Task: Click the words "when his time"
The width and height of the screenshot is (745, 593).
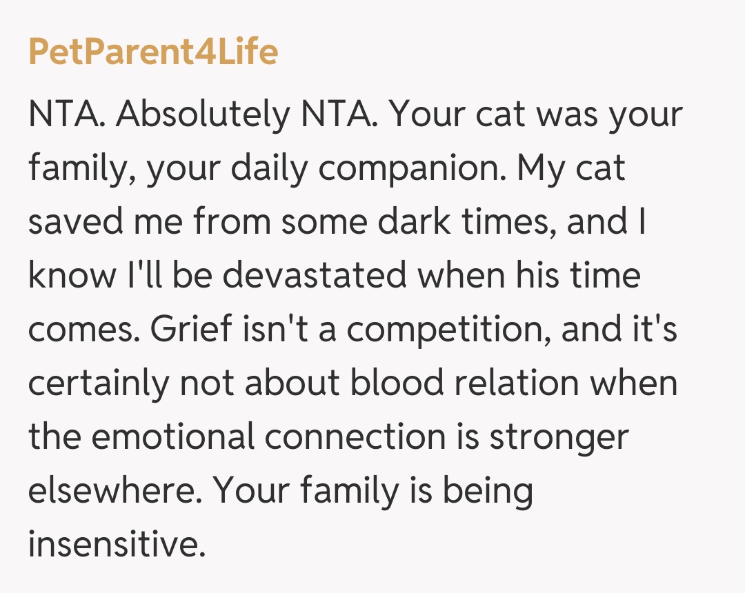Action: click(x=538, y=275)
